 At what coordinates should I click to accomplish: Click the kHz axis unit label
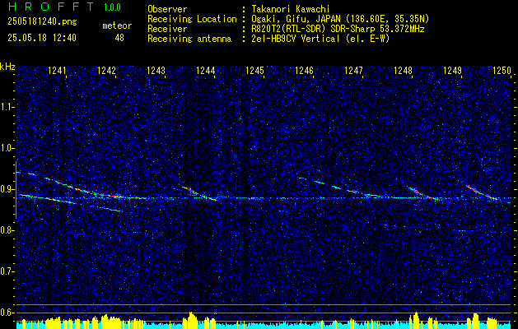[7, 67]
